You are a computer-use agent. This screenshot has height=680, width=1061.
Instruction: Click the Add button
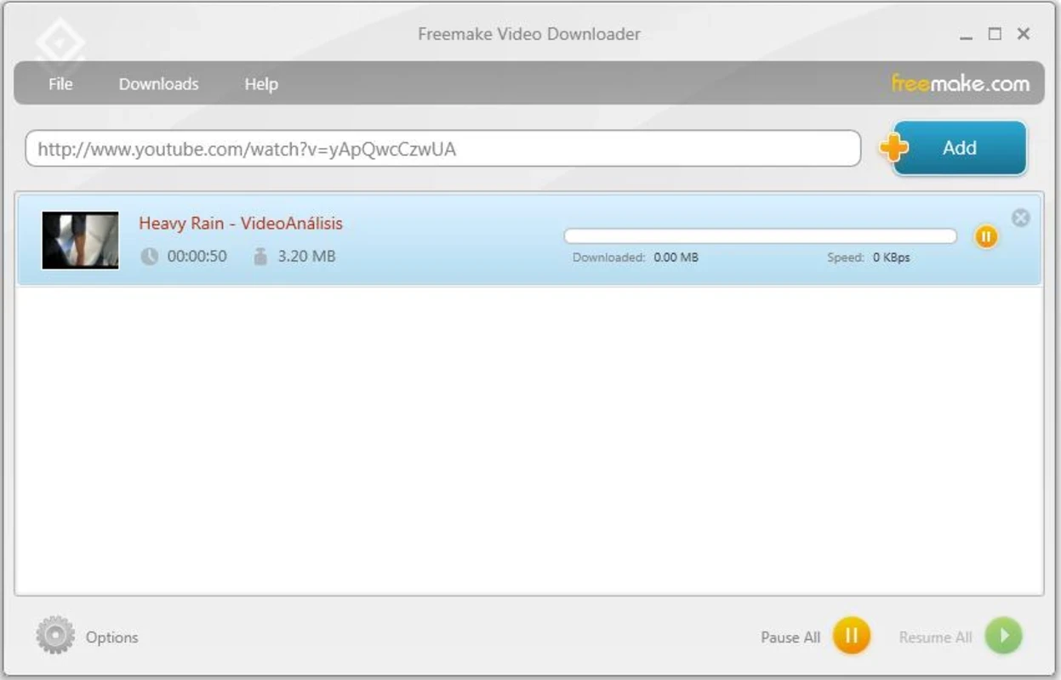click(x=960, y=148)
